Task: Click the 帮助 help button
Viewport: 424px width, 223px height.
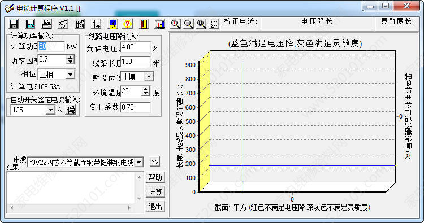Action: click(x=155, y=177)
